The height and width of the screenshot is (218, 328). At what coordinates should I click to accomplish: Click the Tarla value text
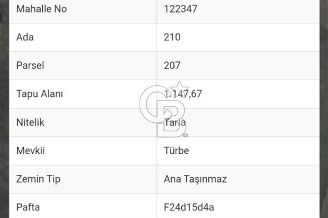[x=175, y=122]
